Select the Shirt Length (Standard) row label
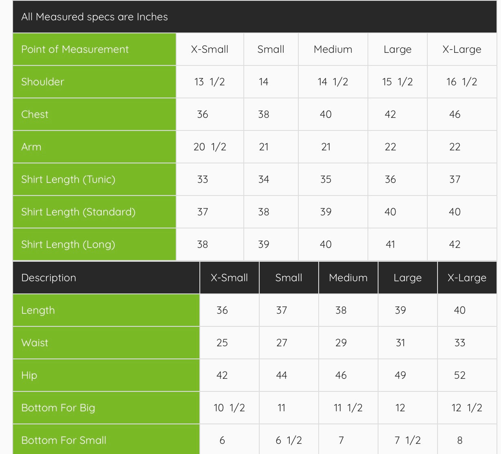The width and height of the screenshot is (501, 454). 78,212
